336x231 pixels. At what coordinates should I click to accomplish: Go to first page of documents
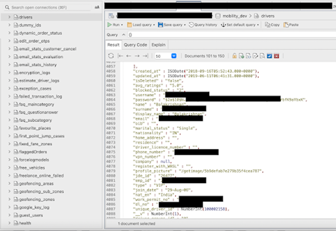[120, 56]
